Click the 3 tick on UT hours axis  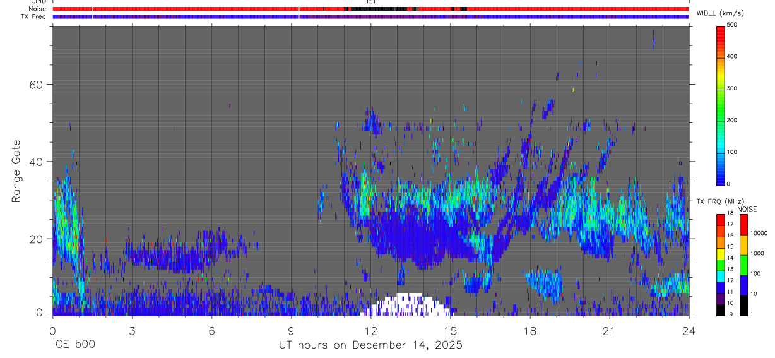132,331
